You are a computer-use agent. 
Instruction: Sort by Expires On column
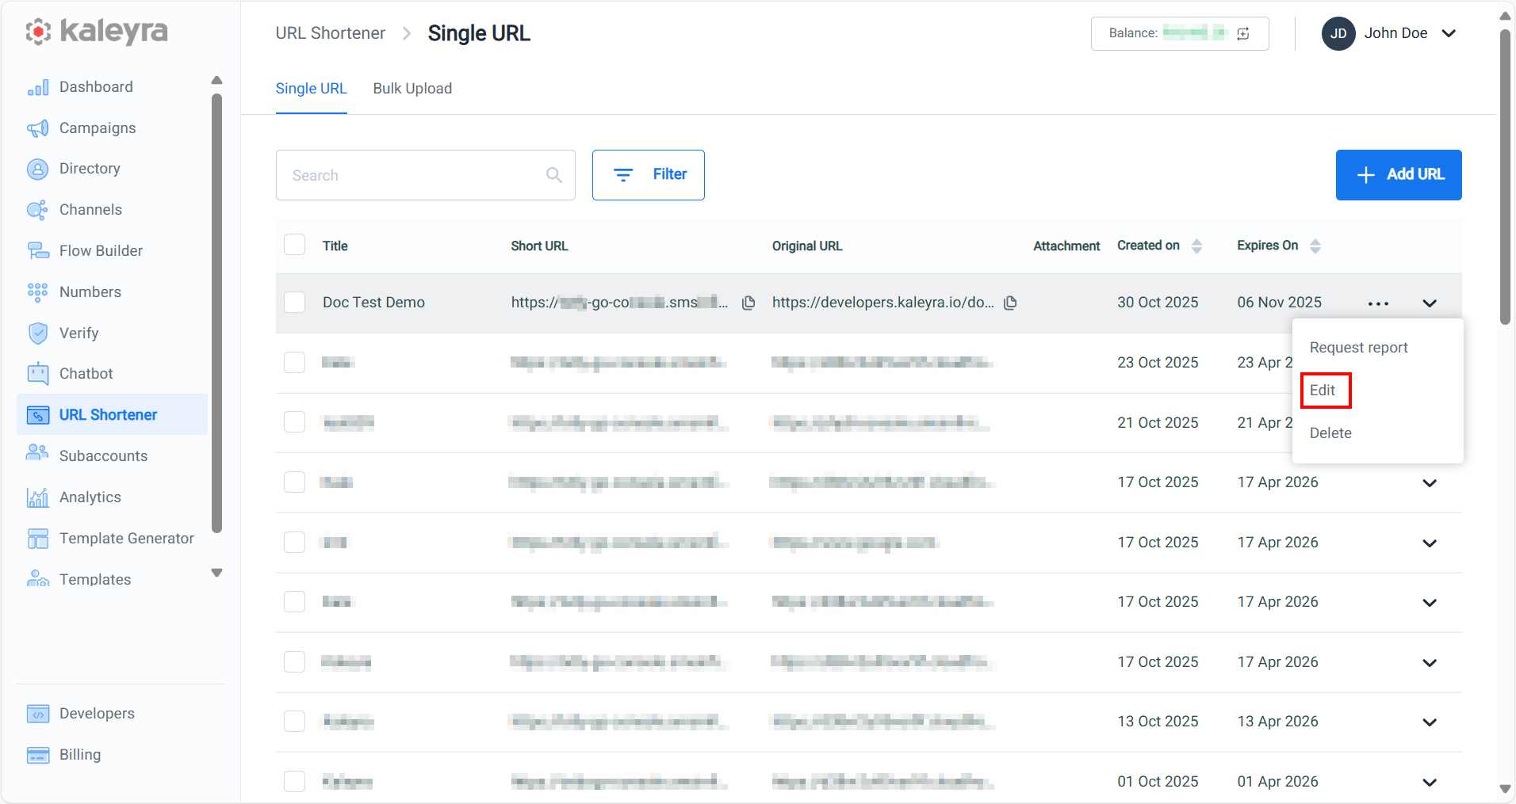[1315, 246]
